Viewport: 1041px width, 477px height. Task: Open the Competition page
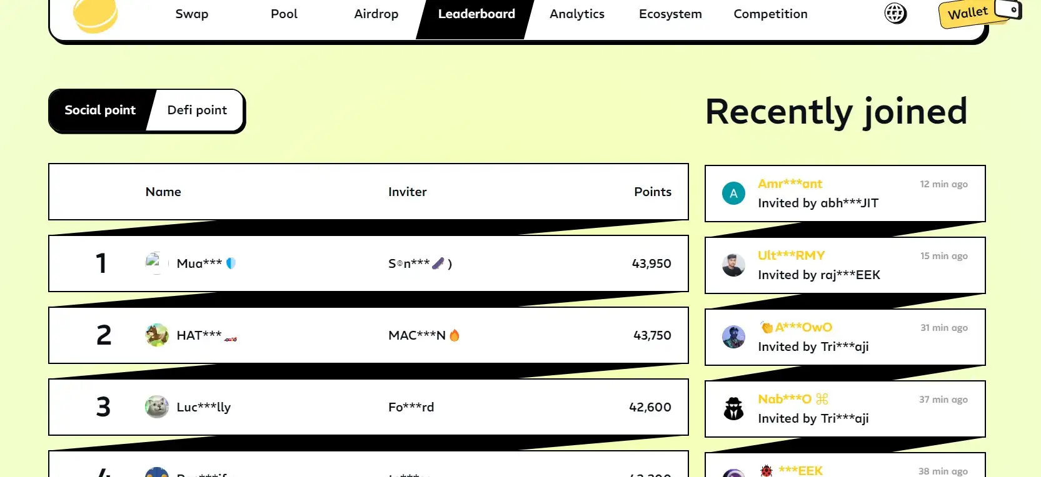(770, 14)
